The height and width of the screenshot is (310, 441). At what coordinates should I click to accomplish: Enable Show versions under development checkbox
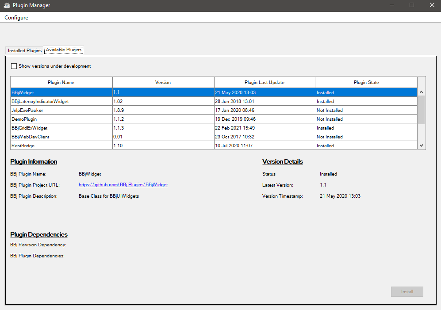point(14,66)
